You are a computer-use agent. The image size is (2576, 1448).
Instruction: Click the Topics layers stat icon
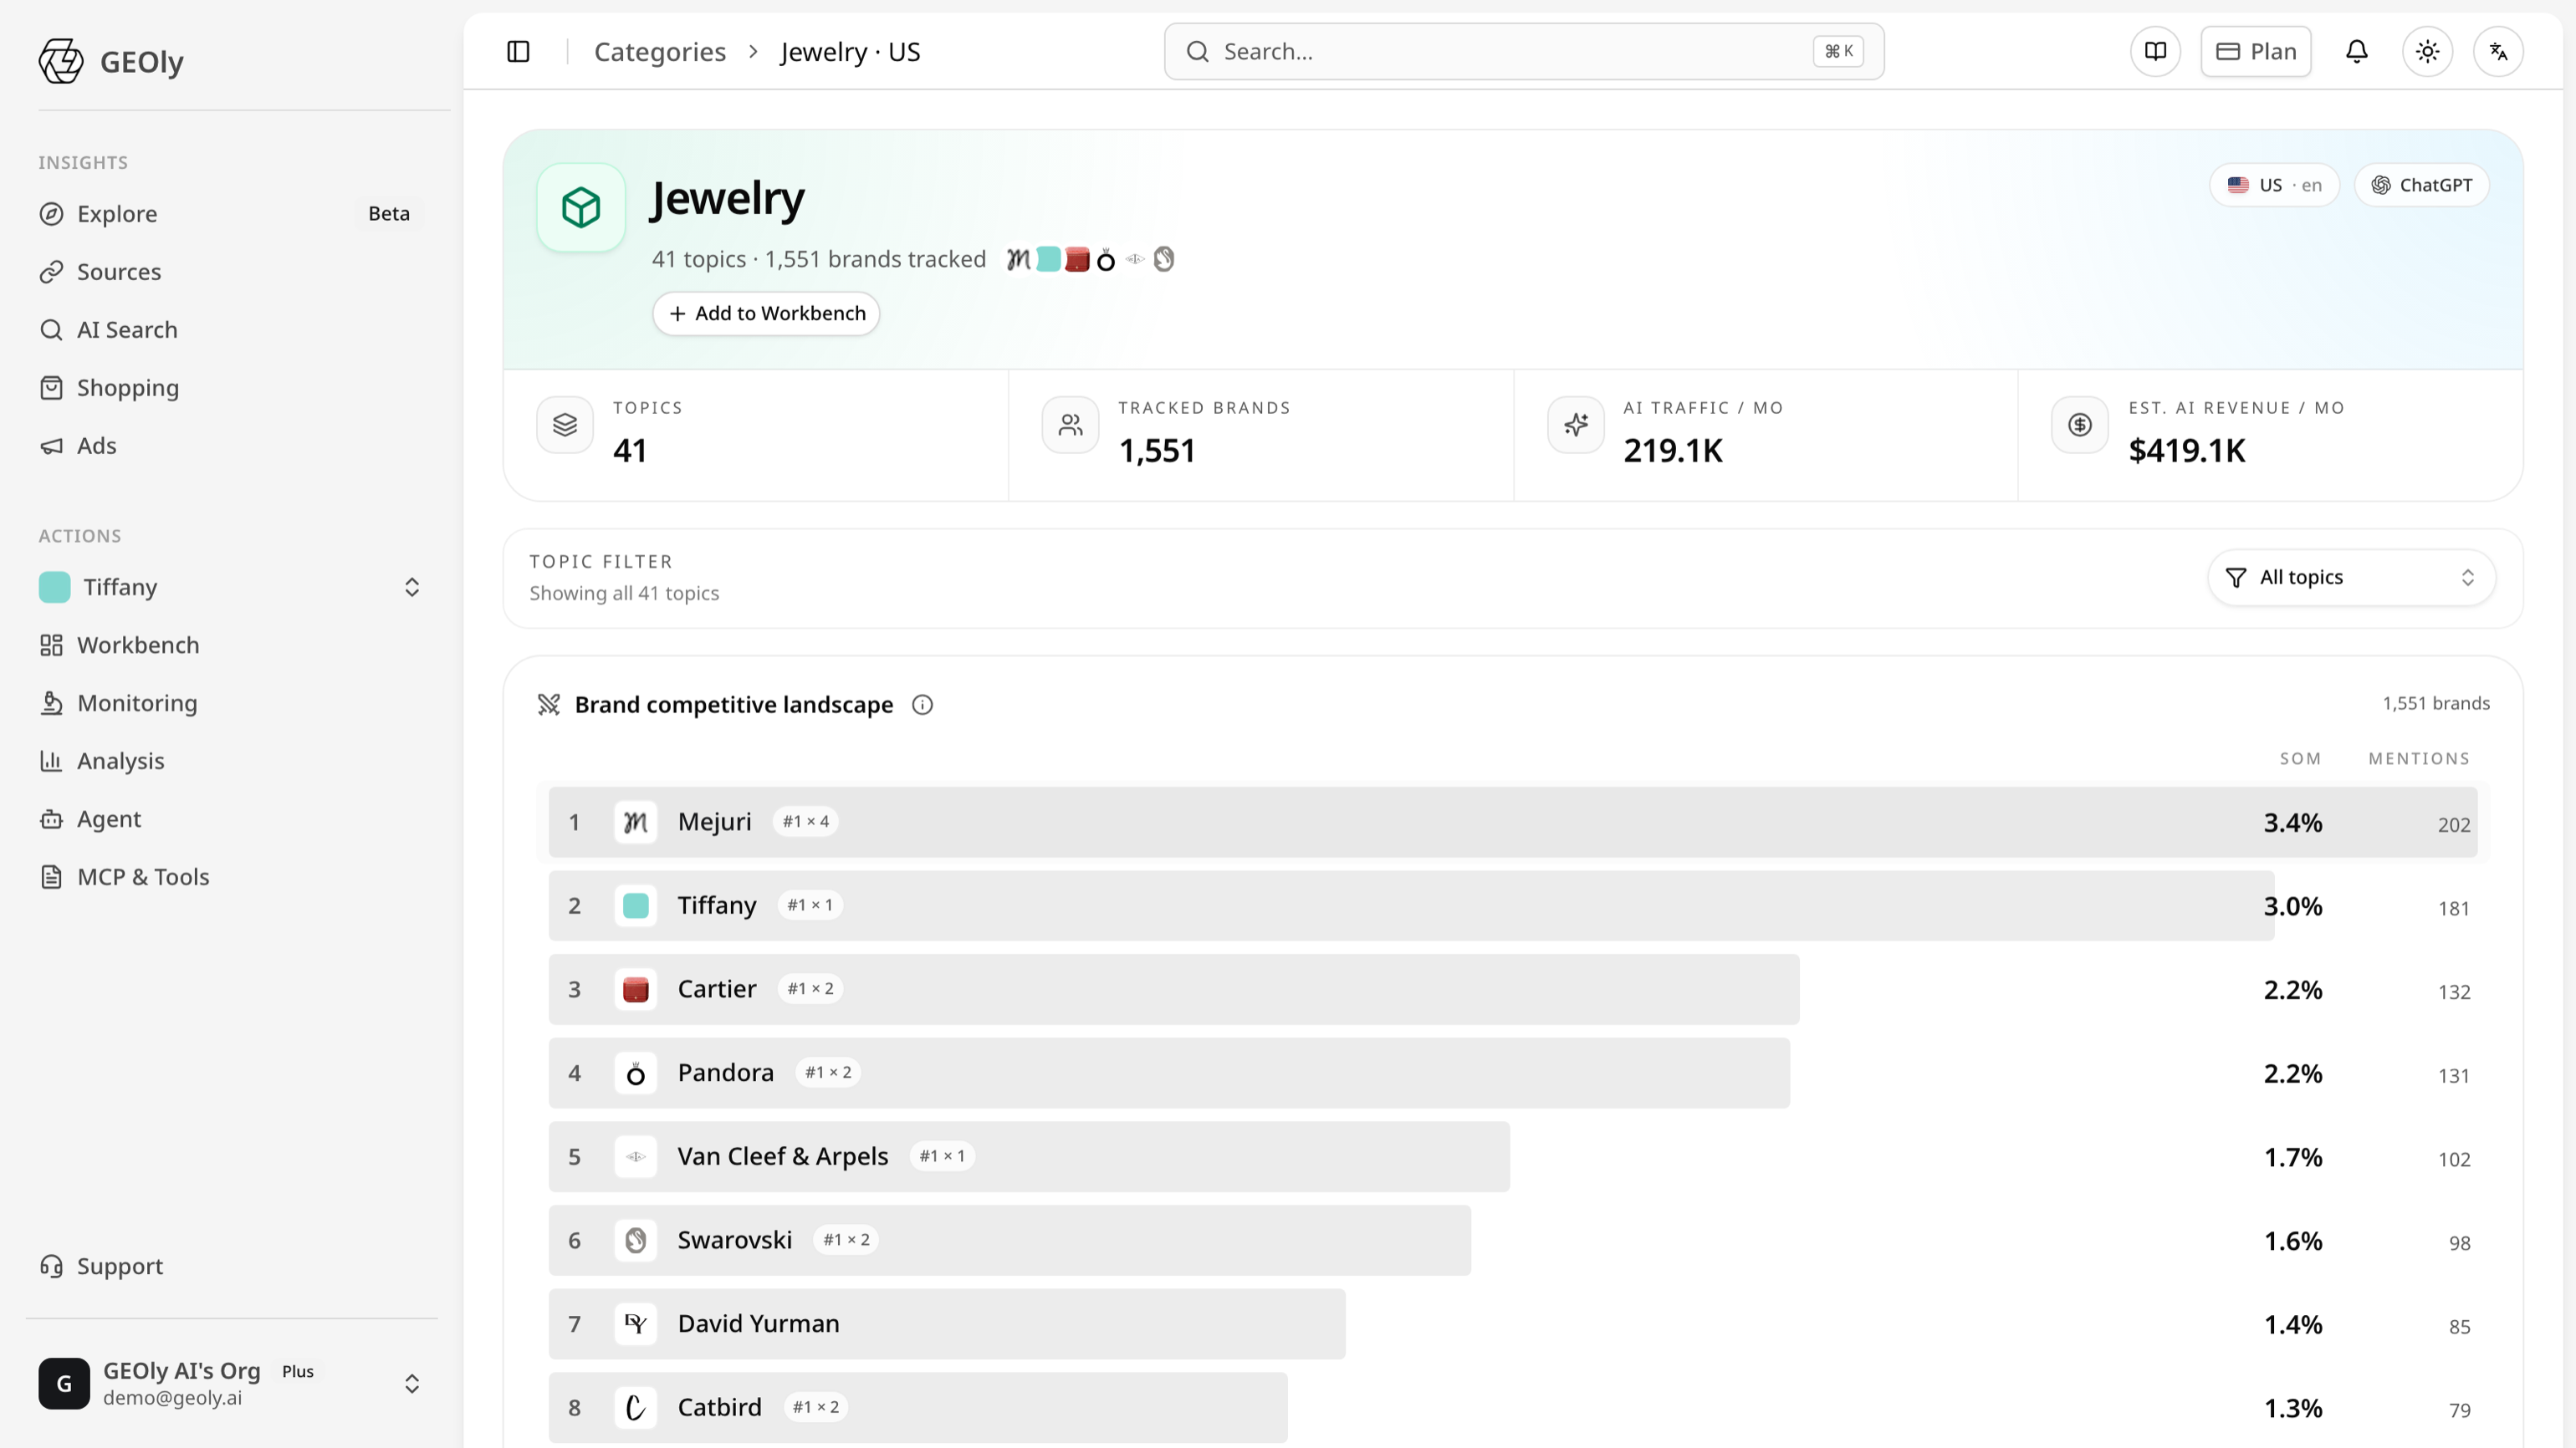coord(565,425)
